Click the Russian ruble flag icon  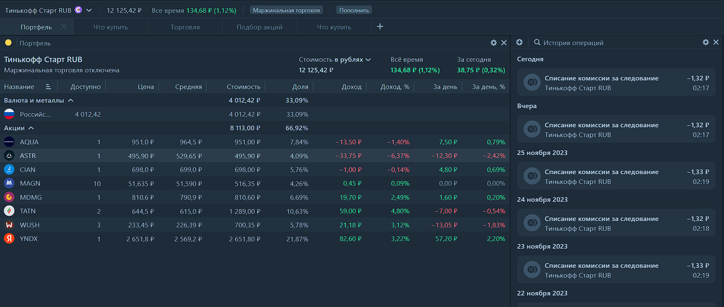(9, 114)
